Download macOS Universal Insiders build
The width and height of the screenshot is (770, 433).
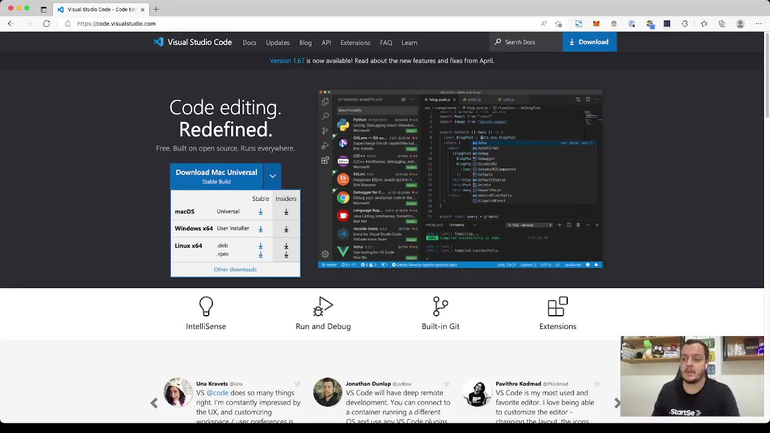[286, 212]
